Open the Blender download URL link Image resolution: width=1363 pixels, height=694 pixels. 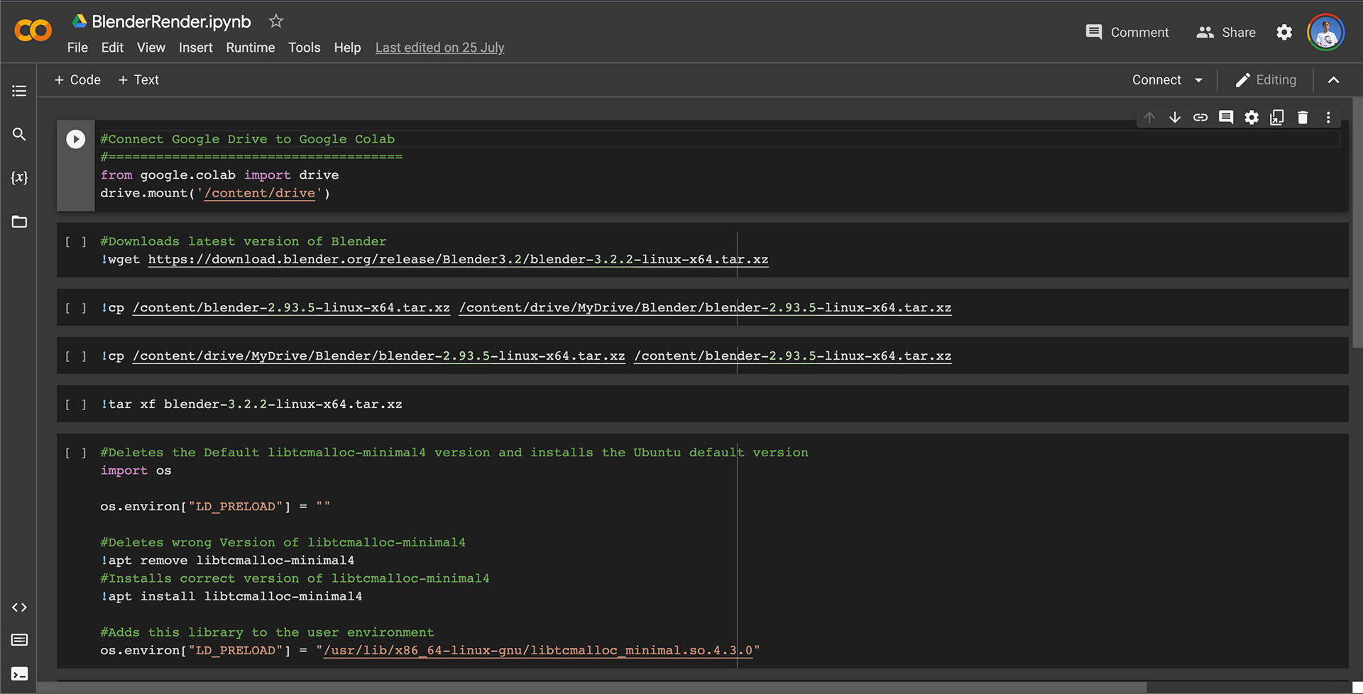click(458, 260)
